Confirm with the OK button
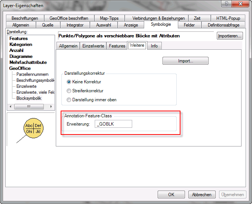Image resolution: width=252 pixels, height=204 pixels. point(171,195)
